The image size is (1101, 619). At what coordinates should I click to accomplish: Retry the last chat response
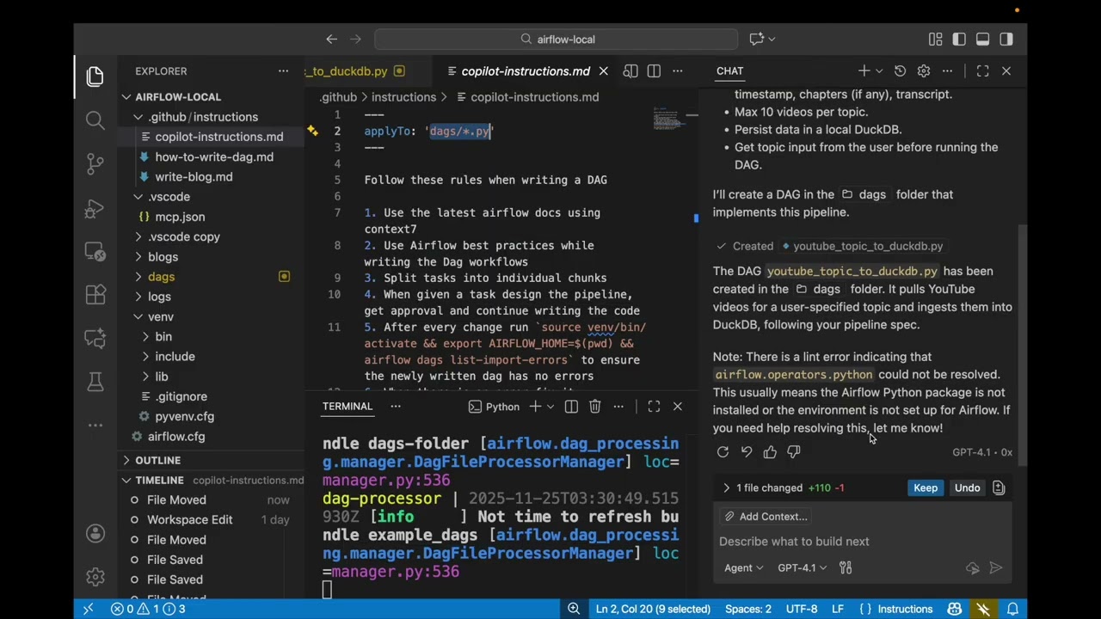(x=723, y=452)
